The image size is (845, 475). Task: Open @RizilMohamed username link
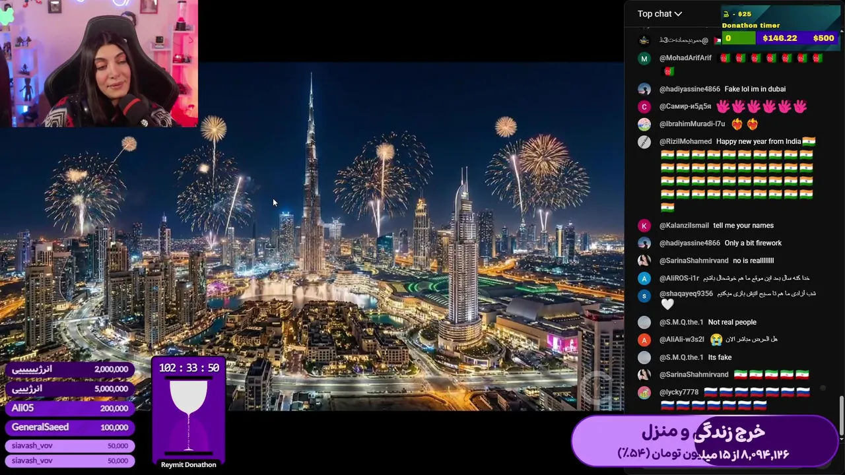[685, 141]
